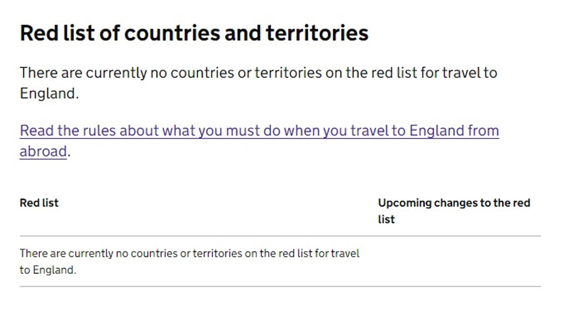Click the empty cell under Upcoming changes column
This screenshot has height=310, width=564.
[x=459, y=261]
